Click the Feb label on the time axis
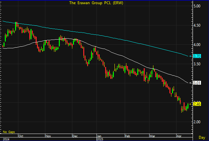Image resolution: width=209 pixels, height=141 pixels. pos(128,136)
